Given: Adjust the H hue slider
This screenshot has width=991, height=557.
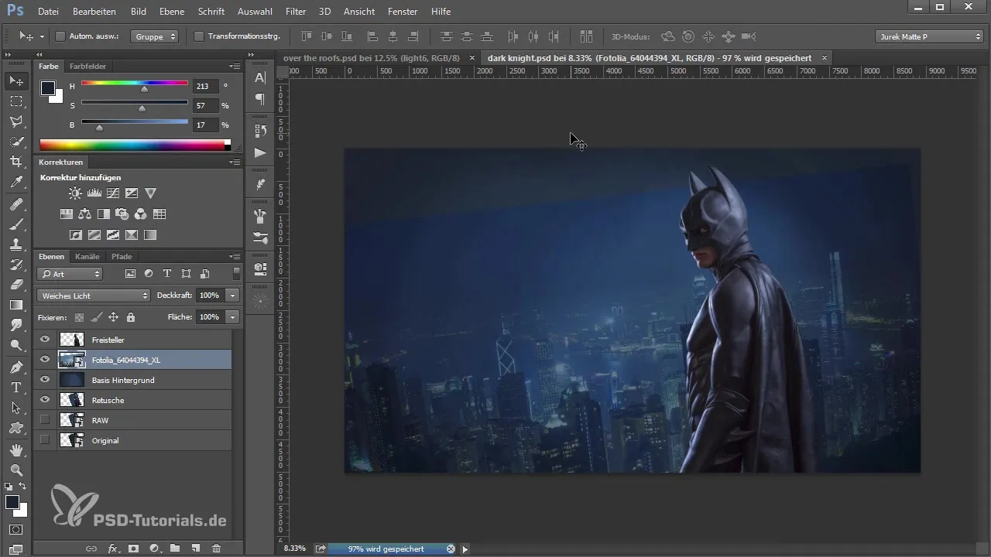Looking at the screenshot, I should point(144,89).
